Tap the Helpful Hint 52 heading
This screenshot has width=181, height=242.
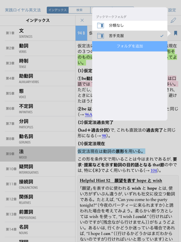click(x=121, y=180)
